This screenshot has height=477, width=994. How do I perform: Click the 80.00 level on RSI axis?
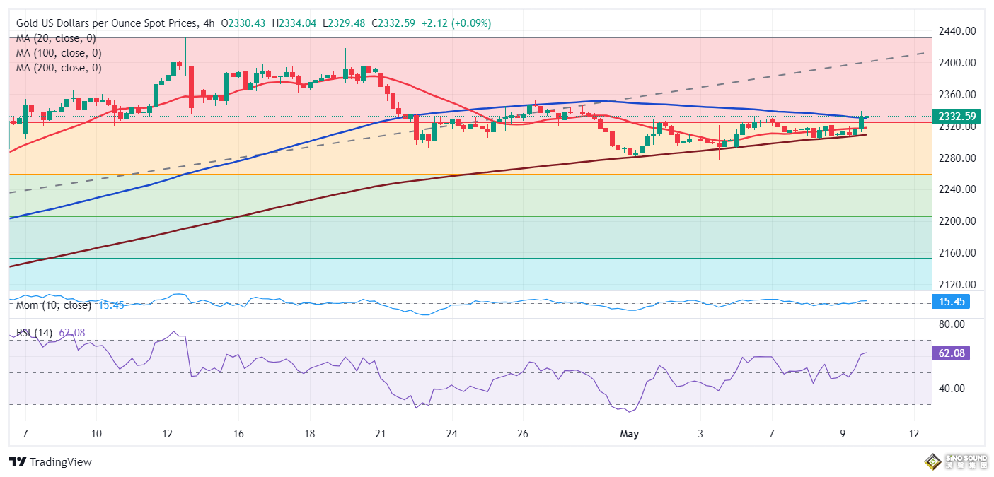pos(953,324)
